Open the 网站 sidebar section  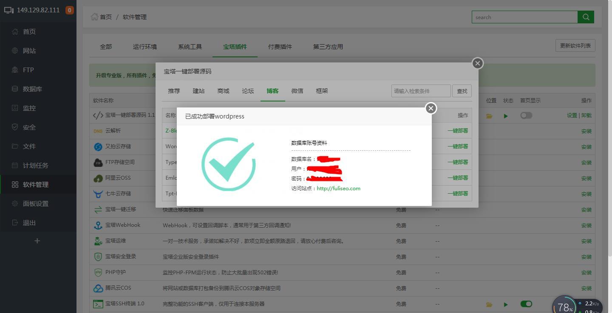29,51
